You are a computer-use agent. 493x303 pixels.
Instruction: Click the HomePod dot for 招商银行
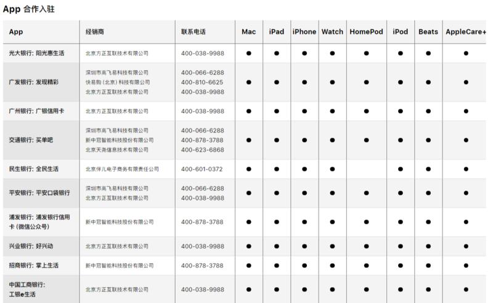coord(366,266)
